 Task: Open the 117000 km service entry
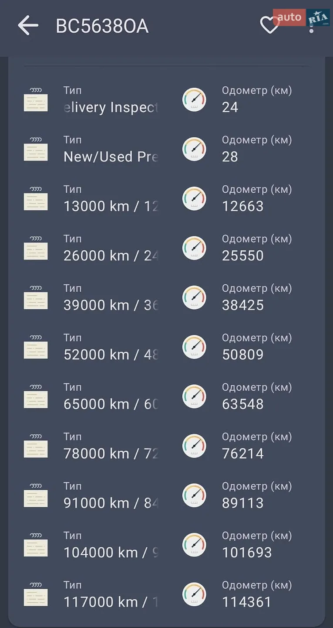click(x=166, y=594)
